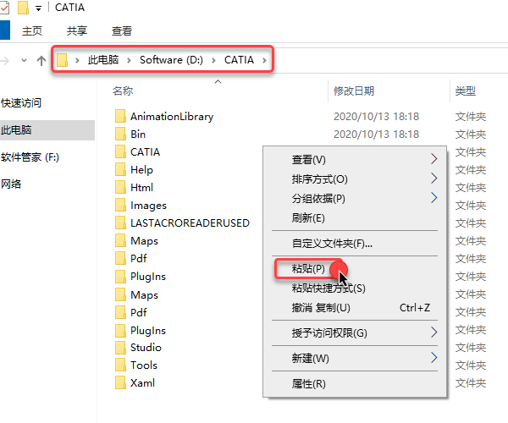The width and height of the screenshot is (508, 423).
Task: Click the Software (D:) breadcrumb
Action: [174, 60]
